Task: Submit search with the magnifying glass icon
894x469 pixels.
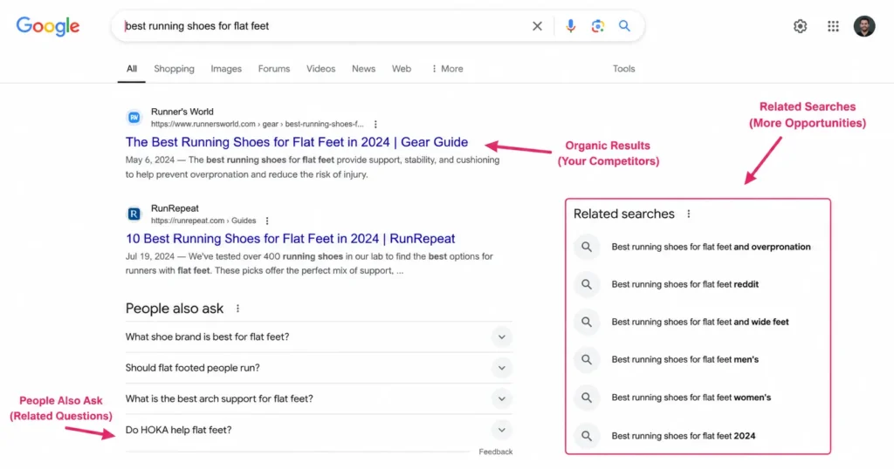Action: (625, 26)
